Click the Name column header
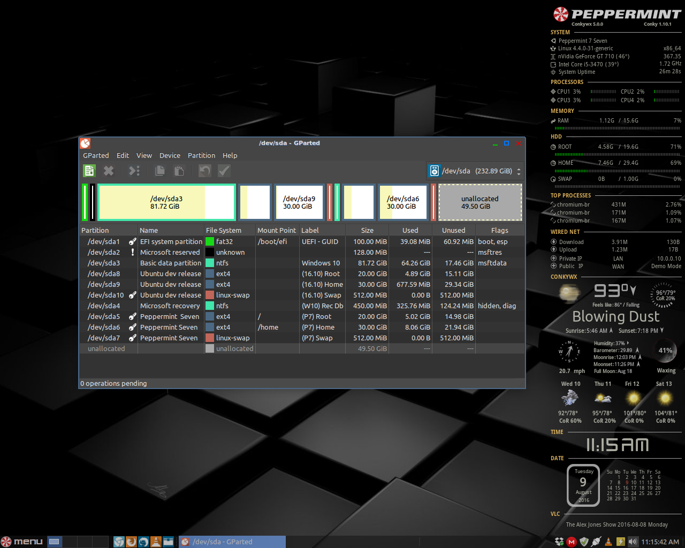 tap(171, 230)
